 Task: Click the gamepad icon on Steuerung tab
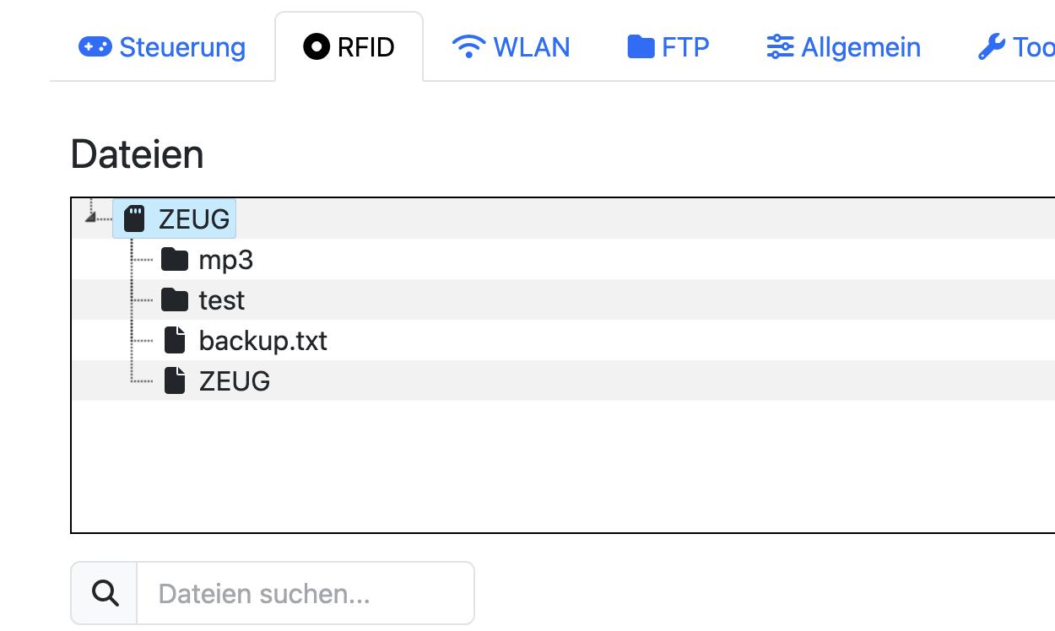95,47
